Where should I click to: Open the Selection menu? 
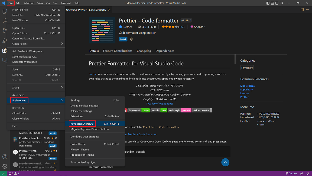29,3
